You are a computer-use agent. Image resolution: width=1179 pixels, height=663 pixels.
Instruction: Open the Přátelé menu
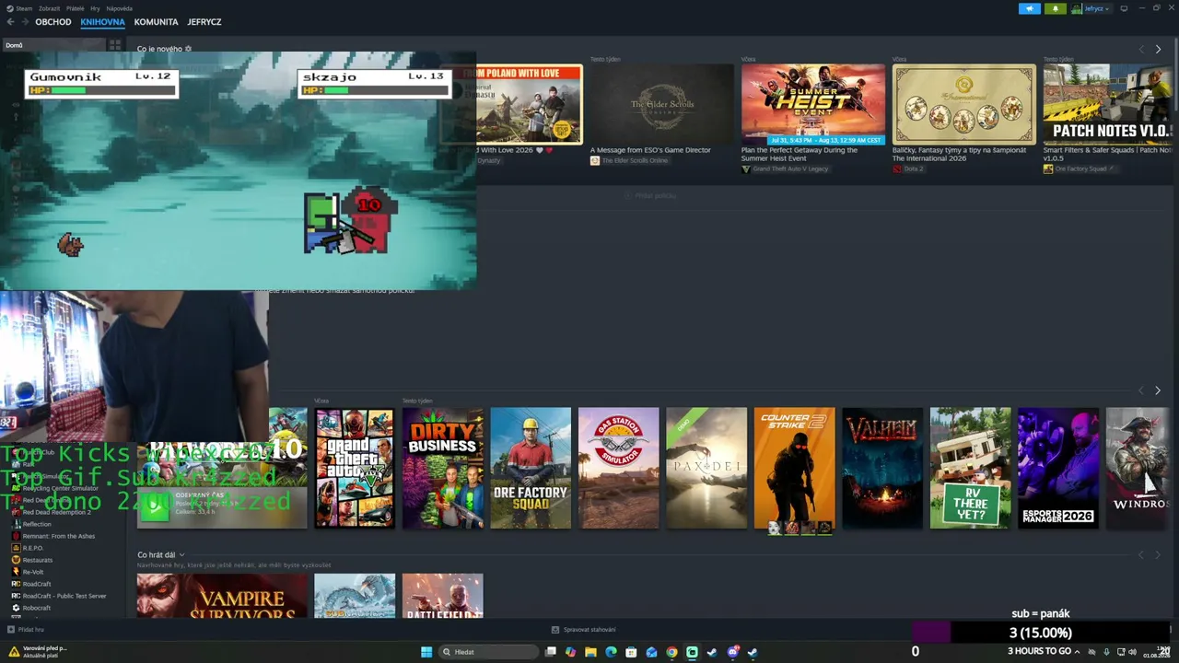tap(76, 8)
